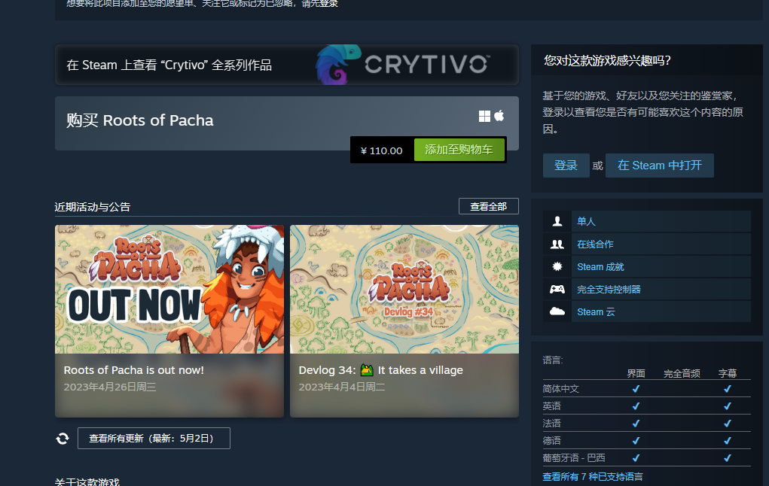769x486 pixels.
Task: Click the 完全音频 column header
Action: 682,373
